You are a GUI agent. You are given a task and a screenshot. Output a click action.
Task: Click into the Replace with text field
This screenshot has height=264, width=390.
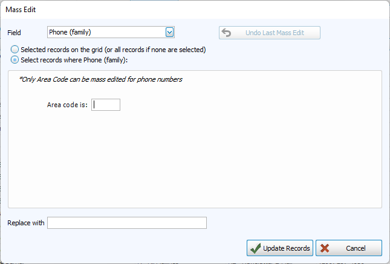point(127,223)
